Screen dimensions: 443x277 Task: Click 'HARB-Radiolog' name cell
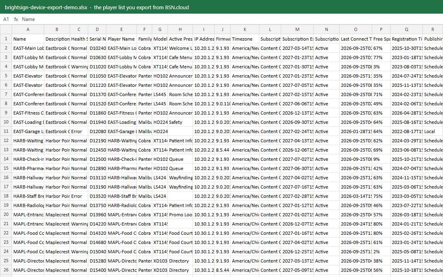28,205
